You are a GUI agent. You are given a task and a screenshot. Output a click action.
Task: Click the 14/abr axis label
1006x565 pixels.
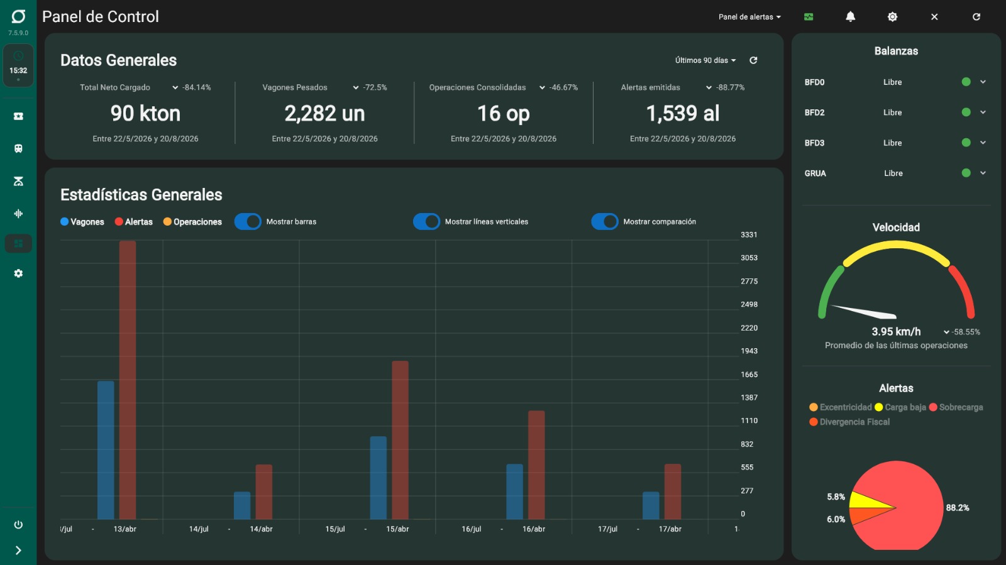click(261, 529)
